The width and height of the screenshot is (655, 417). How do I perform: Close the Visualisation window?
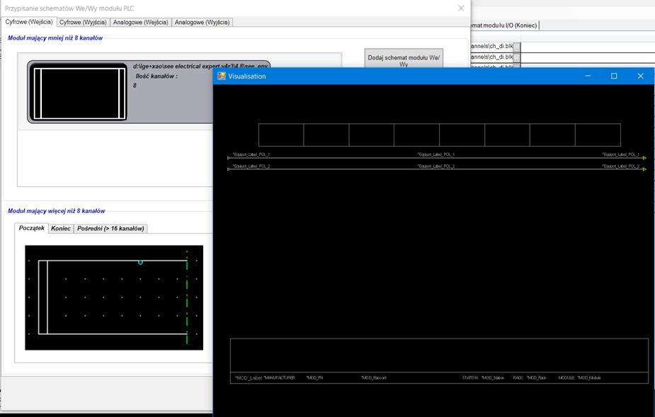point(640,76)
